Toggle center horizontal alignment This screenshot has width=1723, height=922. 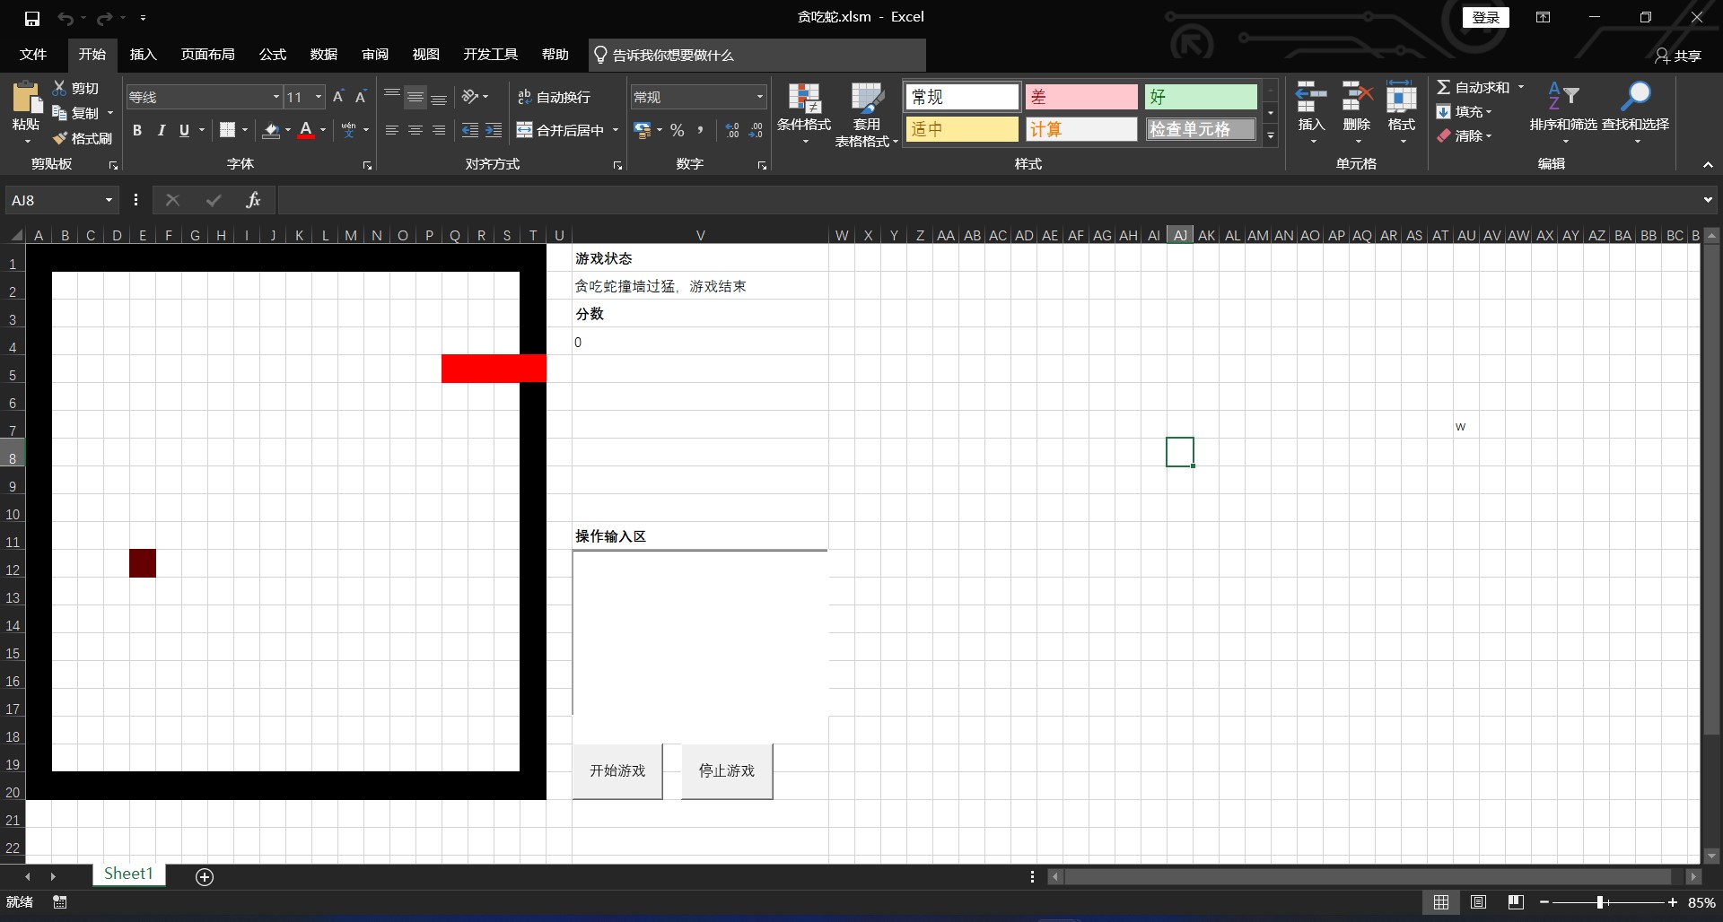(x=415, y=130)
